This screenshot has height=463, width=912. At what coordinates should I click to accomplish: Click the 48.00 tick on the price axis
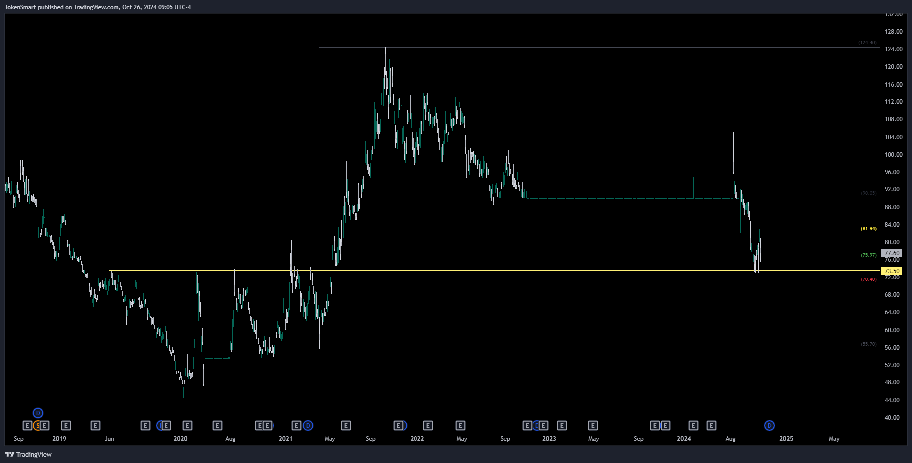(x=892, y=382)
